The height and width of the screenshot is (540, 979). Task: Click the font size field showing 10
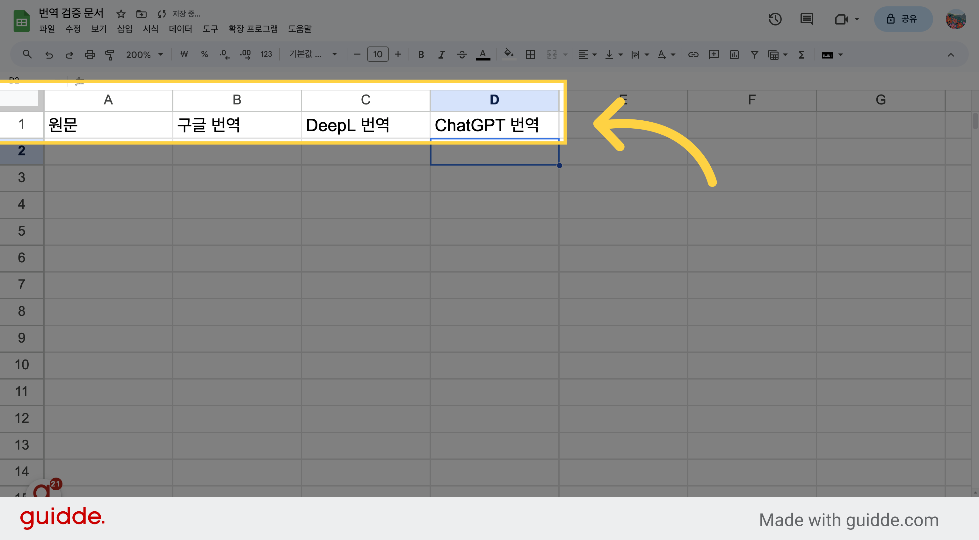377,54
